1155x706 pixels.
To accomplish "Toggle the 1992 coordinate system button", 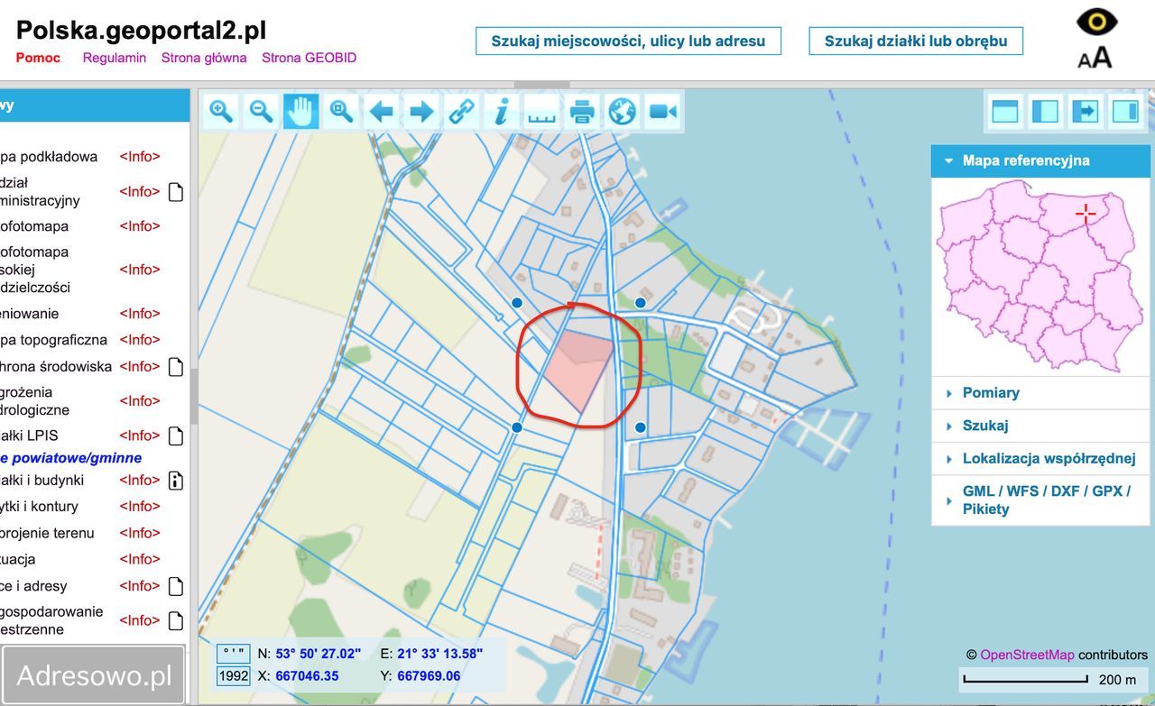I will [x=233, y=676].
